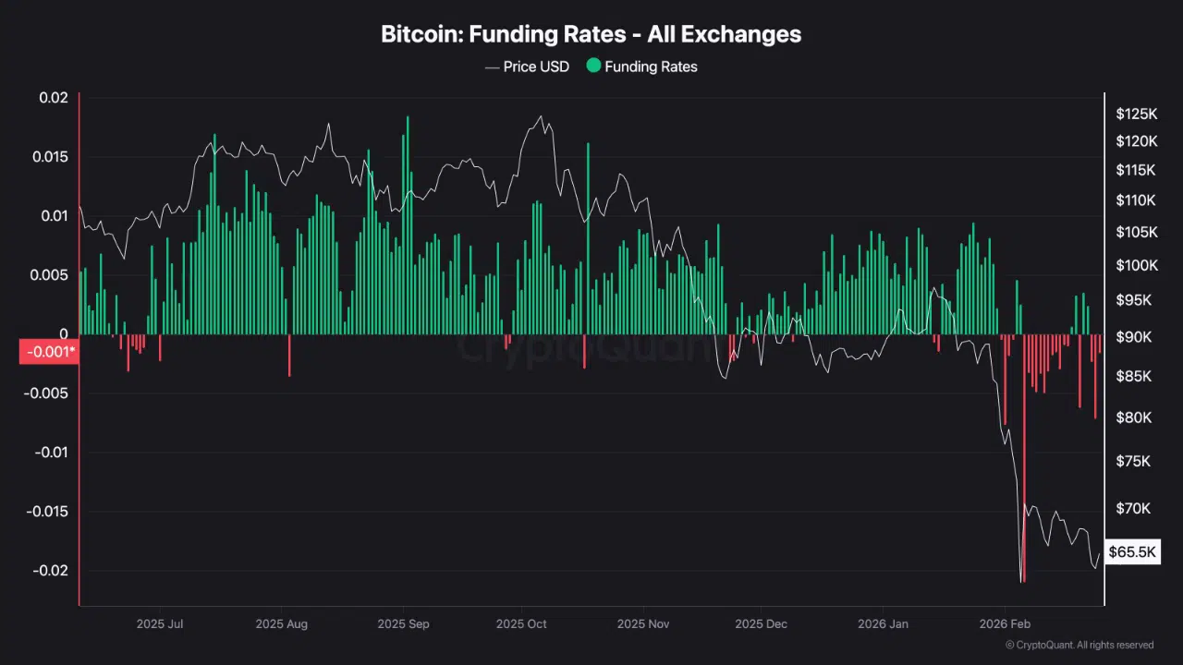Screen dimensions: 1183x665
Task: Click the 2025 Aug x-axis label
Action: tap(281, 624)
